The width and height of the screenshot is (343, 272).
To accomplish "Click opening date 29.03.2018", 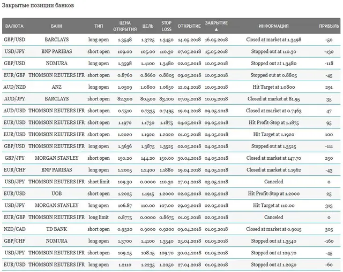I will tap(189, 205).
